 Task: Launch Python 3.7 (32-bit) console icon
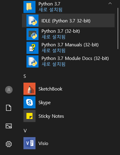tap(32, 34)
